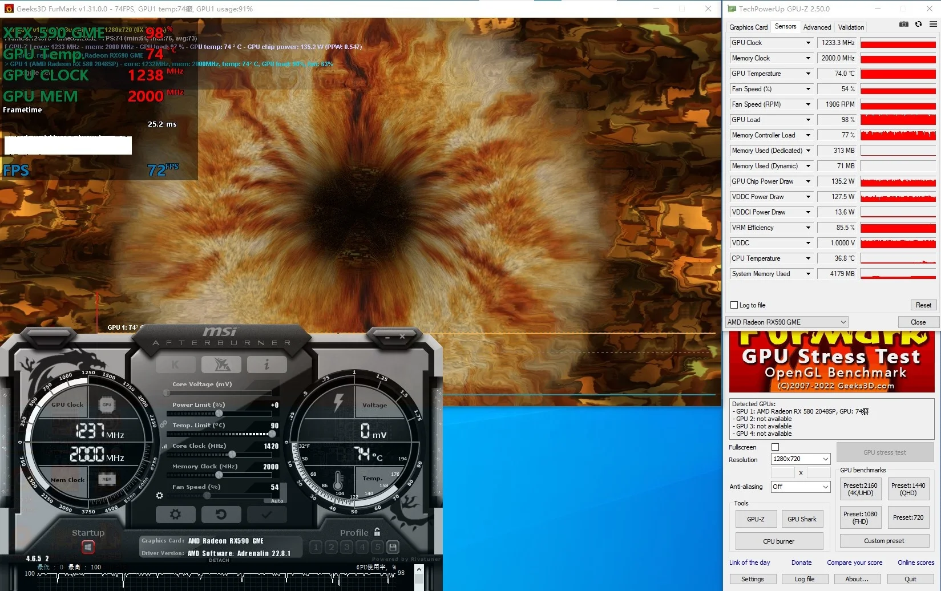Click the CPU burner button

(779, 541)
